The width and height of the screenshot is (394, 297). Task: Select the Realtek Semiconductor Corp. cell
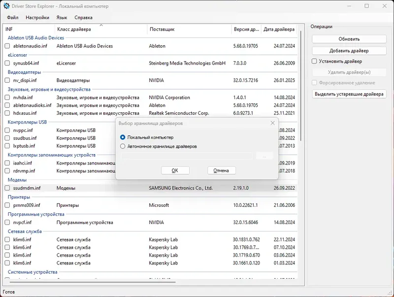pos(179,113)
